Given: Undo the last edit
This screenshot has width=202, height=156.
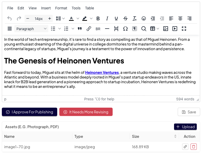Looking at the screenshot, I should tap(9, 18).
